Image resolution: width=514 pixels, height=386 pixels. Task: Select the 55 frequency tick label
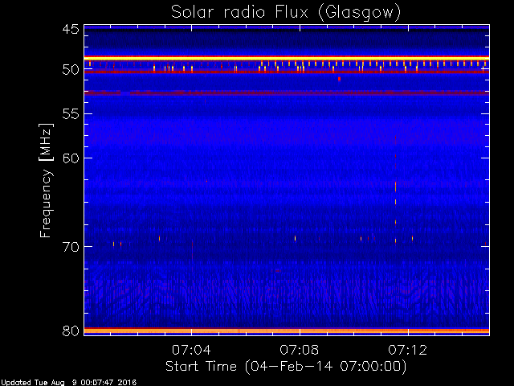click(x=71, y=114)
